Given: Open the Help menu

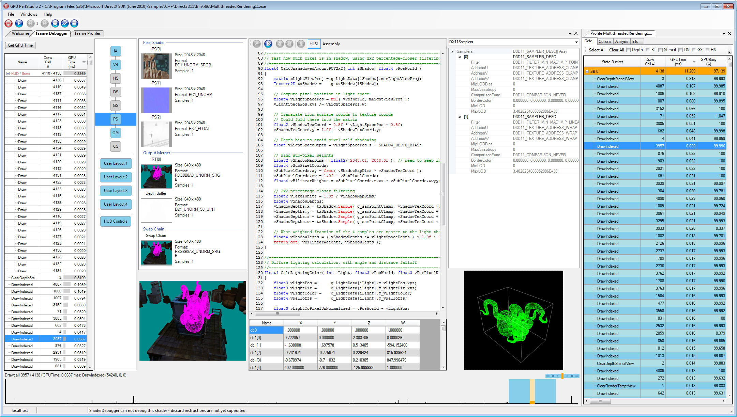Looking at the screenshot, I should 48,14.
